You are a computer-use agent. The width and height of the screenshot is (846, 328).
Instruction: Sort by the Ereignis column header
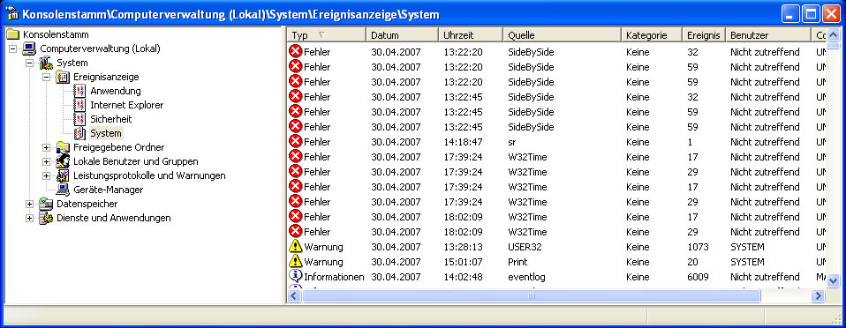tap(704, 35)
